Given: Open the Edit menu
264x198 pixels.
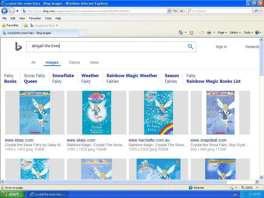Looking at the screenshot, I should 13,18.
